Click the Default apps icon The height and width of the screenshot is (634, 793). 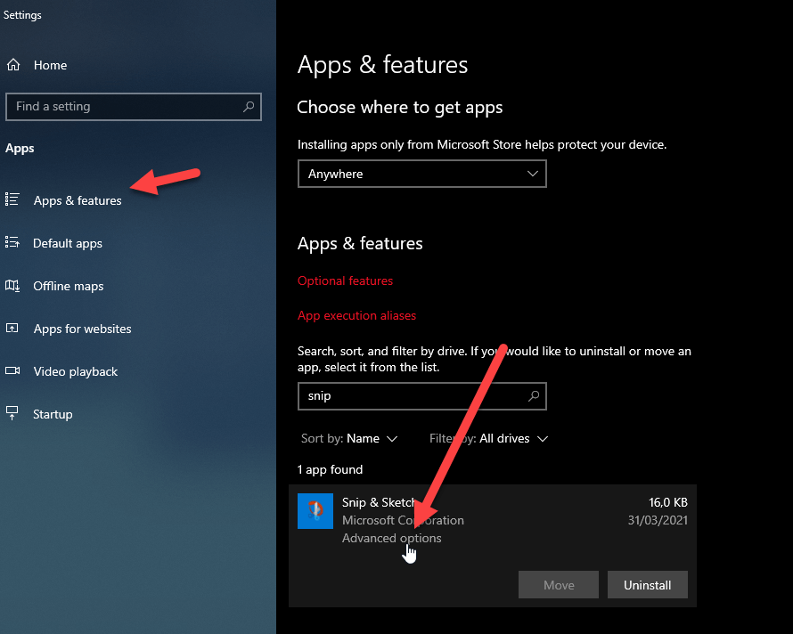click(12, 242)
